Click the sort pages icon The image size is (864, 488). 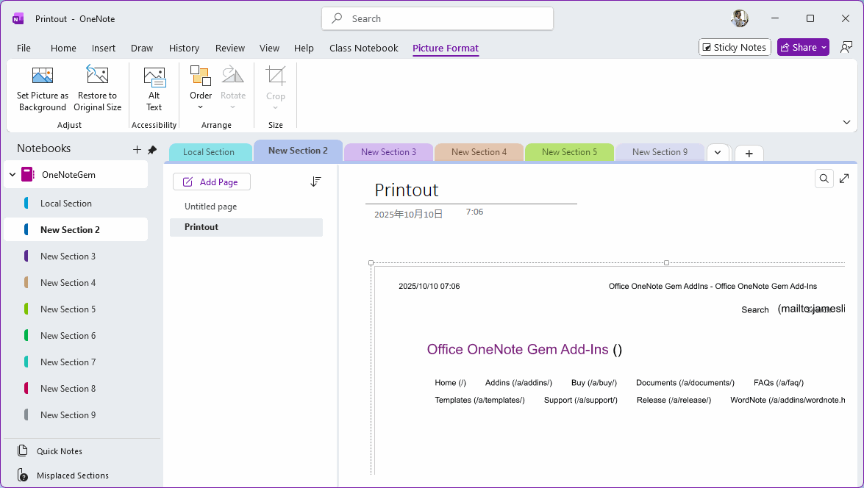click(x=315, y=182)
